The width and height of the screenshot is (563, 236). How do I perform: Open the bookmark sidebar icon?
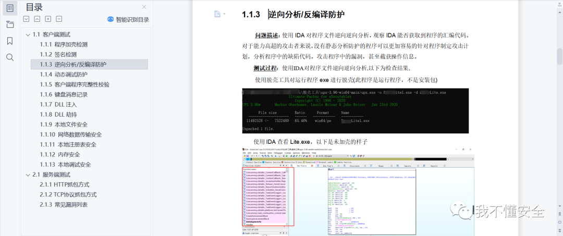[x=10, y=41]
